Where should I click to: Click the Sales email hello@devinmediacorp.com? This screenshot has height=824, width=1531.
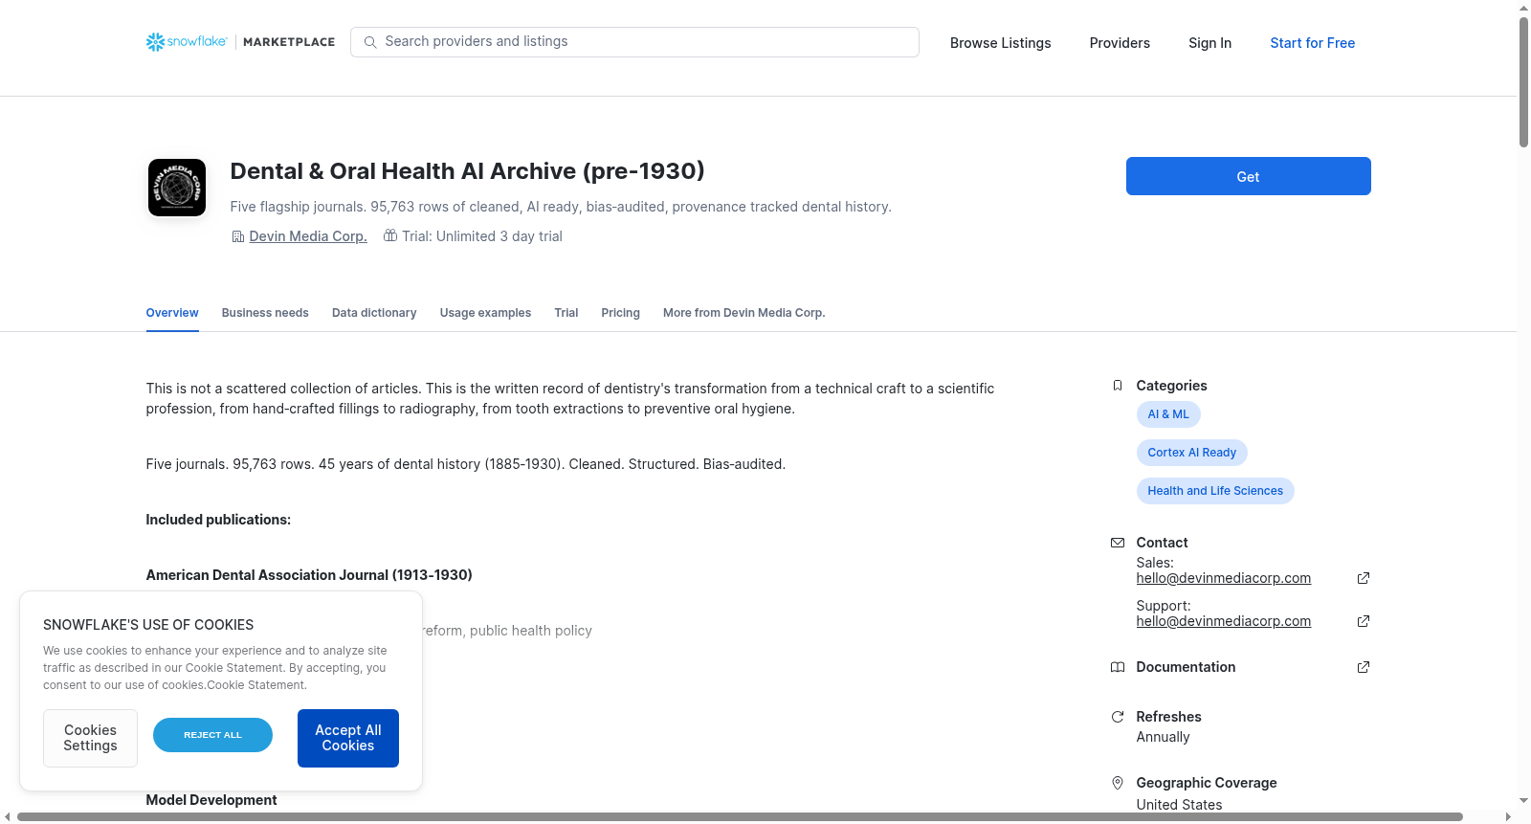pyautogui.click(x=1223, y=578)
